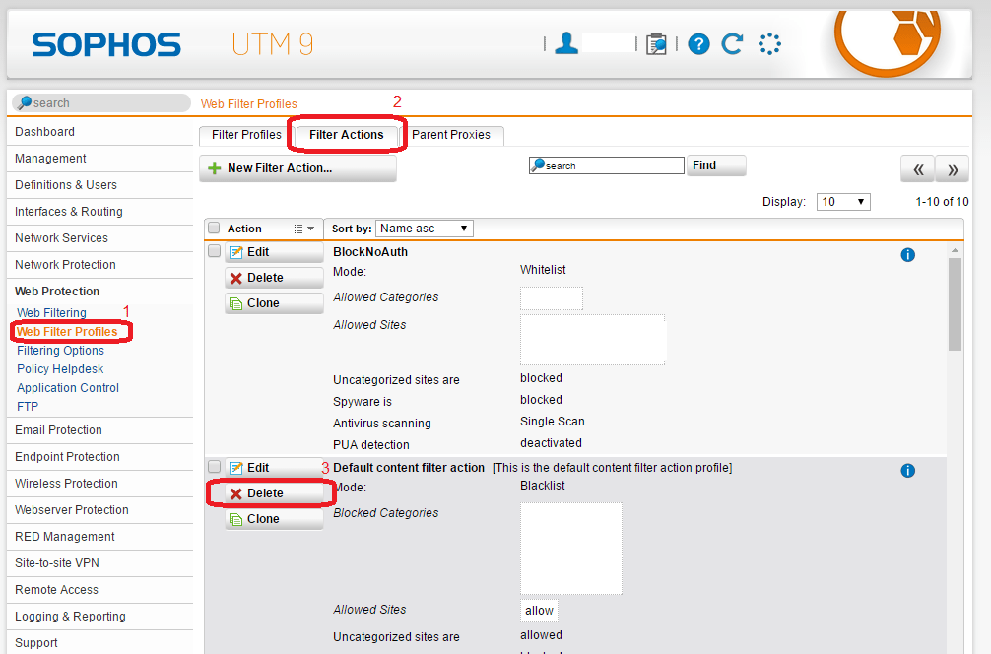Open the Action column list menu icon
Viewport: 991px width, 654px height.
tap(303, 229)
